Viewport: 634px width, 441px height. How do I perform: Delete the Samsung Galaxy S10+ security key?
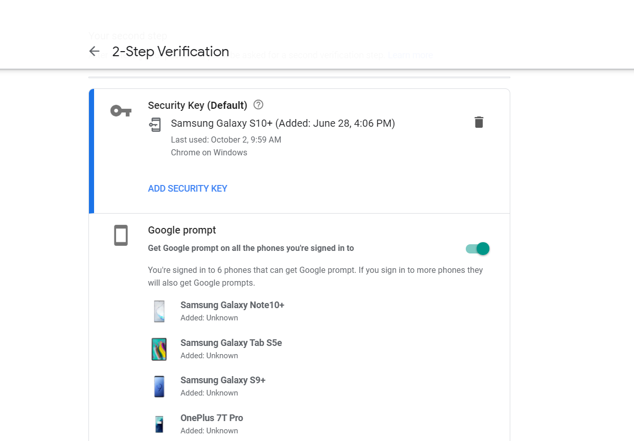479,122
